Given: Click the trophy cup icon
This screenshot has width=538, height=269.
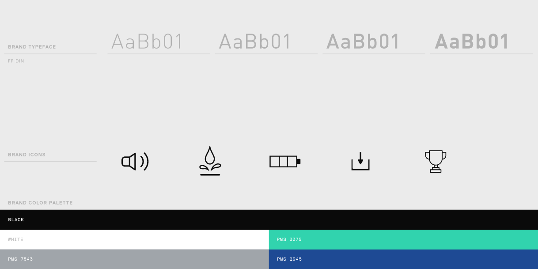Looking at the screenshot, I should pos(436,161).
